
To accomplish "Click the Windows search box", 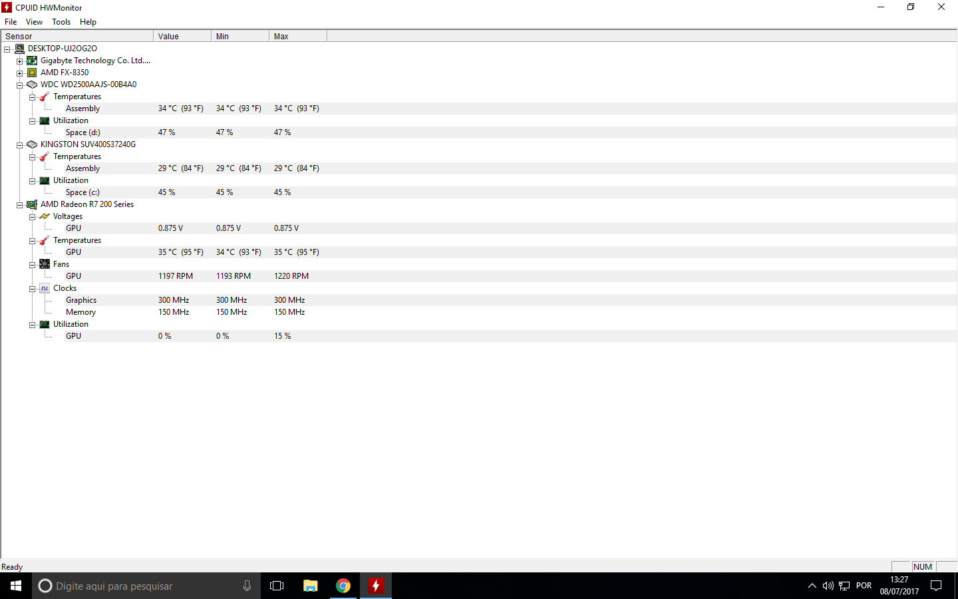I will 146,586.
